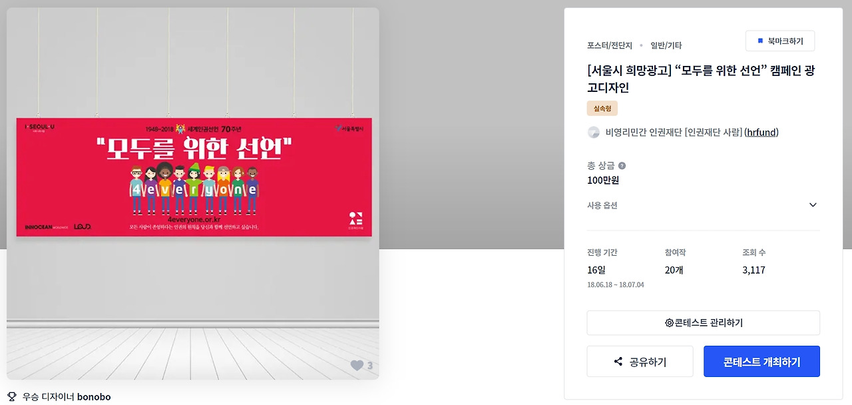Open the hrfund profile link

[761, 133]
